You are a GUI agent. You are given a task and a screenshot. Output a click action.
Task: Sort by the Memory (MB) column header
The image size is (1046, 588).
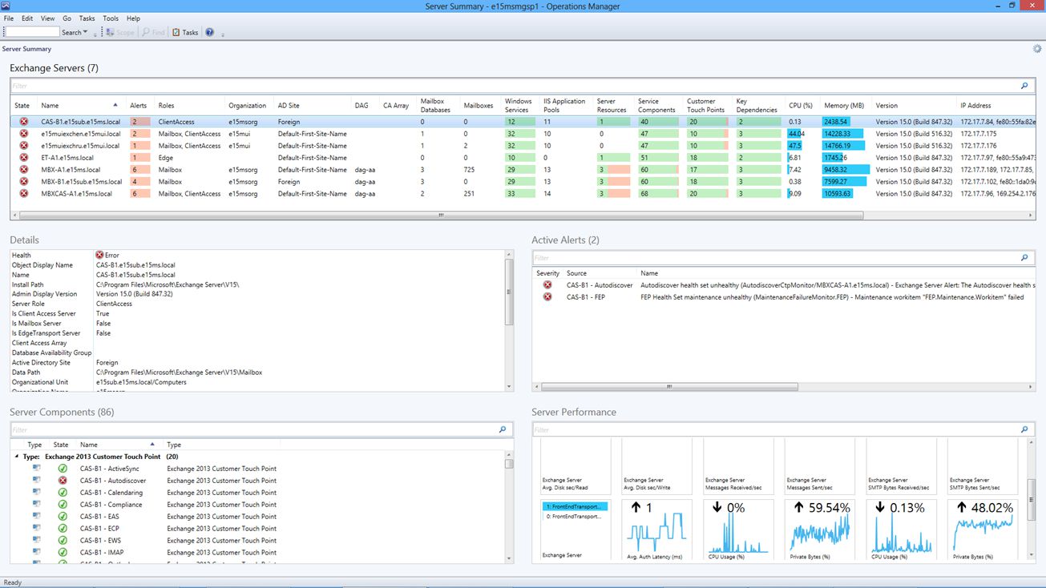(x=844, y=106)
